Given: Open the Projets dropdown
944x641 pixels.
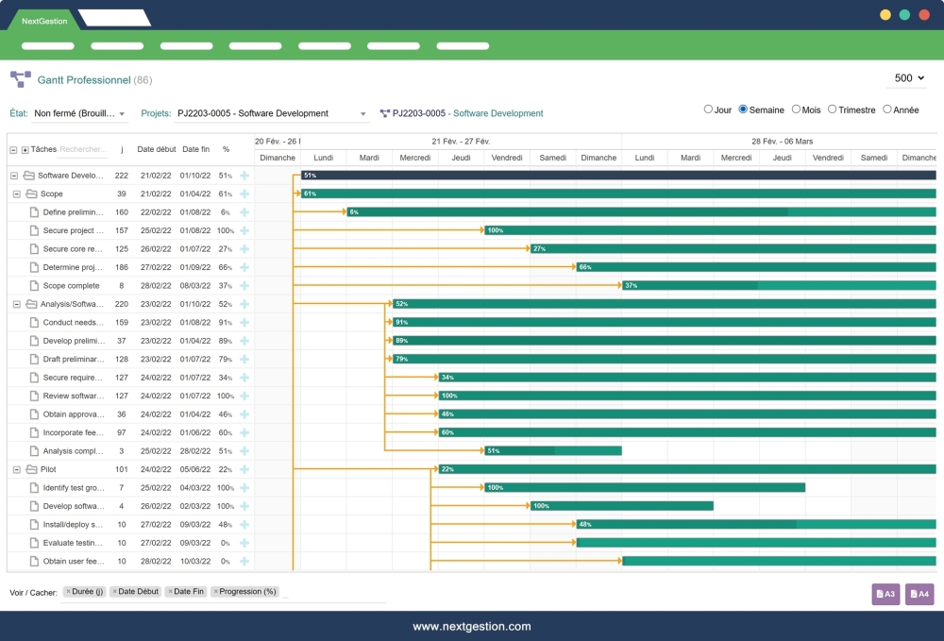Looking at the screenshot, I should [274, 112].
